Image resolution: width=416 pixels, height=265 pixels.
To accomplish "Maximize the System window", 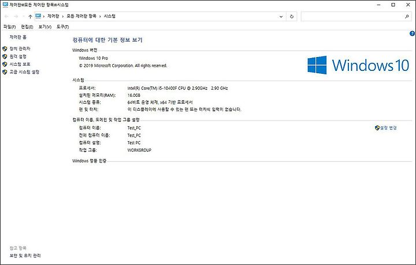I will tap(393, 5).
